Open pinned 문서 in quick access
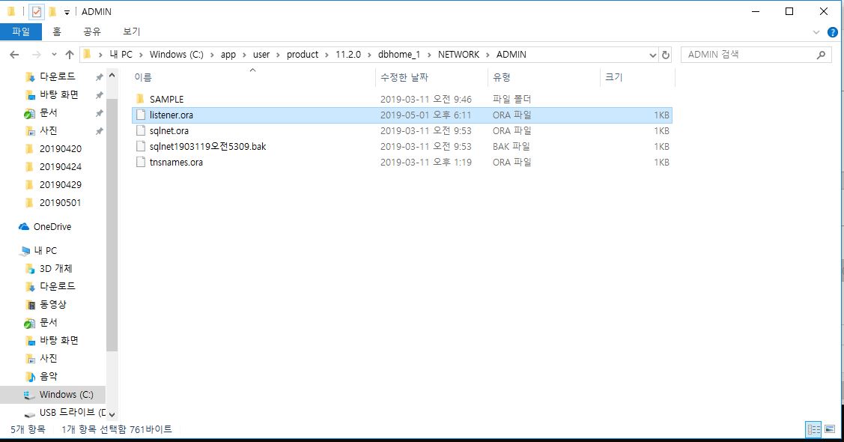 48,112
